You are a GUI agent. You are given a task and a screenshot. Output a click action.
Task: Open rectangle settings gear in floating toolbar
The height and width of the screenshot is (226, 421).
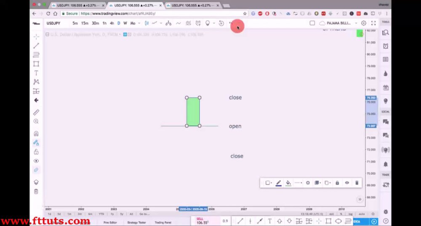tap(308, 183)
